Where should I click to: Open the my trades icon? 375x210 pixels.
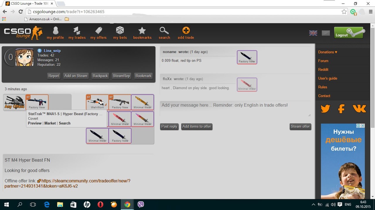coord(77,30)
